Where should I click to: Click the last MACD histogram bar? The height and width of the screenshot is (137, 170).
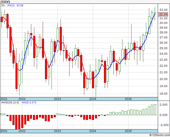[155, 110]
